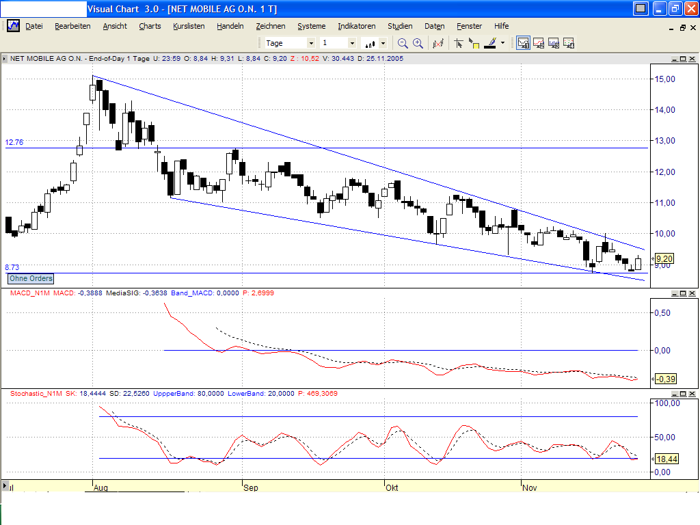Toggle the Stochastic_N1M panel maximize control

coord(682,393)
